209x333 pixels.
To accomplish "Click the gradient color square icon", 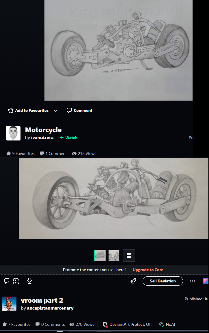I will coord(206,281).
